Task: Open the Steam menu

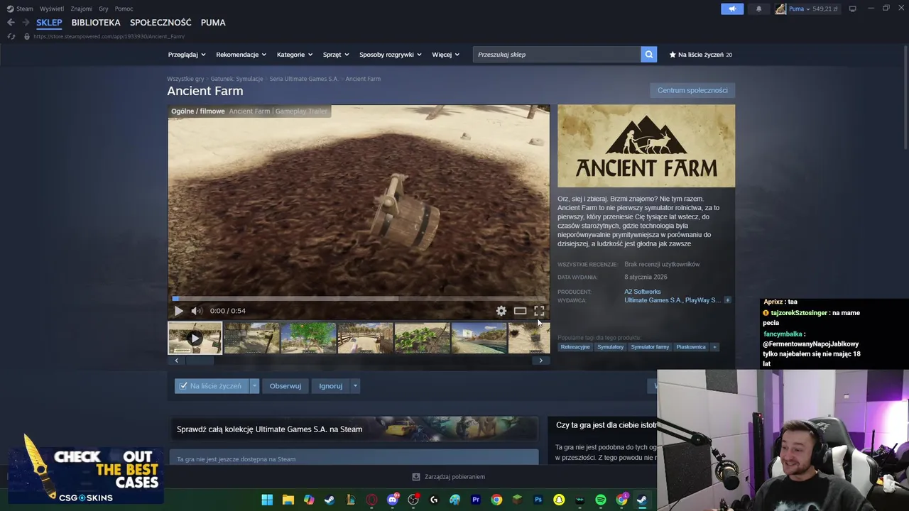Action: [x=20, y=9]
